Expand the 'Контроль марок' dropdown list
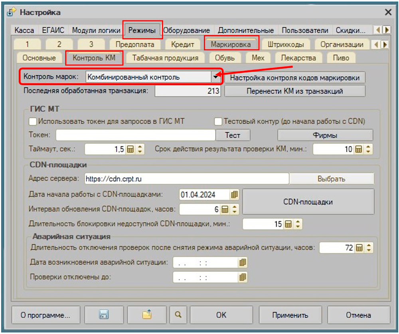The width and height of the screenshot is (399, 334). (x=215, y=77)
